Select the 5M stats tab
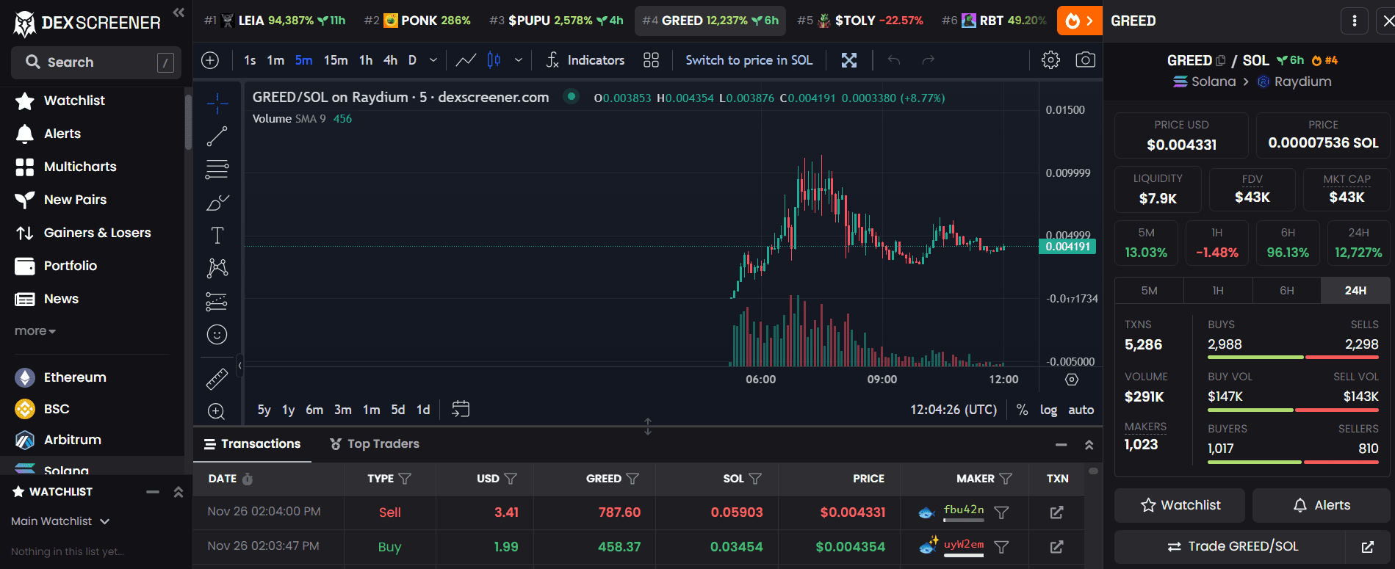The height and width of the screenshot is (569, 1395). (x=1149, y=291)
